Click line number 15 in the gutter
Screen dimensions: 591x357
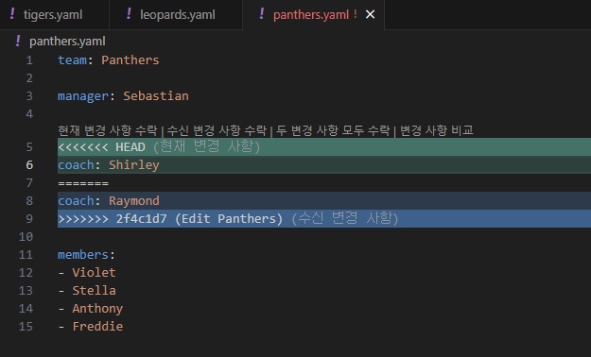coord(26,327)
